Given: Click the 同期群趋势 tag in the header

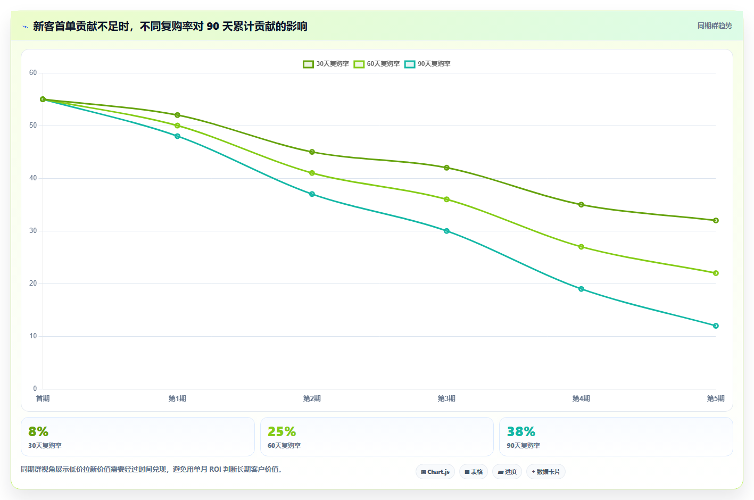Looking at the screenshot, I should point(715,26).
